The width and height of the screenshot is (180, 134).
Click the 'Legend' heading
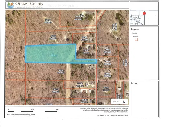(135, 29)
